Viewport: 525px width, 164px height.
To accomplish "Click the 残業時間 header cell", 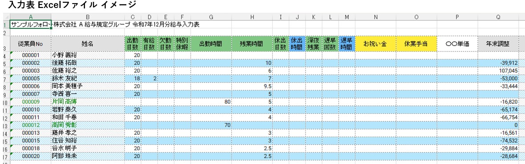I will tap(252, 43).
